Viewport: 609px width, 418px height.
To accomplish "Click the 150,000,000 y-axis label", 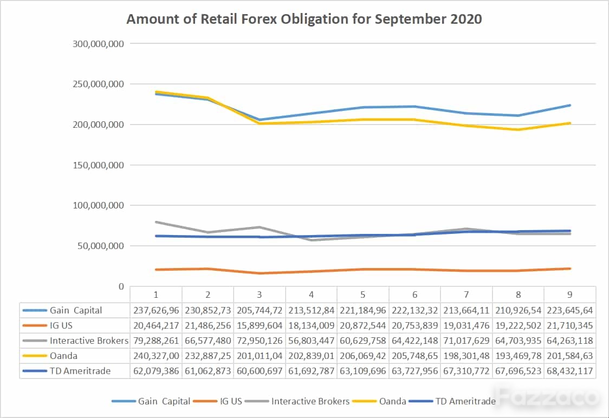I will pos(98,165).
